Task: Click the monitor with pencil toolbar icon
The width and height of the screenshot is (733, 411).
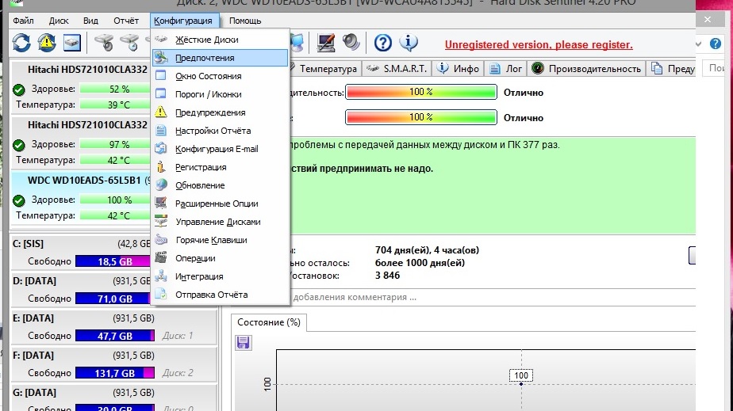Action: point(326,43)
